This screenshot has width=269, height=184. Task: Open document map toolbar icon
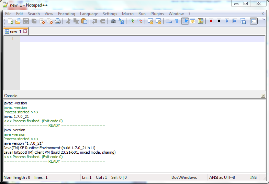201,21
